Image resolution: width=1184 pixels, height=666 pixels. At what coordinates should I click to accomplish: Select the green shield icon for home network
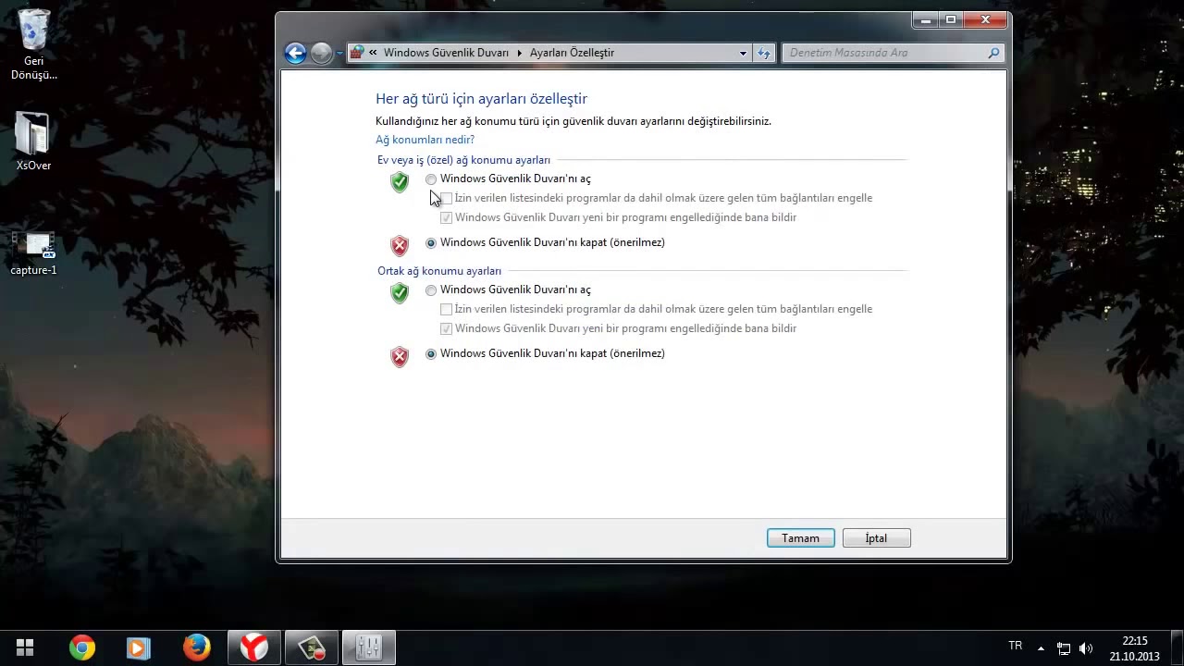[x=399, y=182]
